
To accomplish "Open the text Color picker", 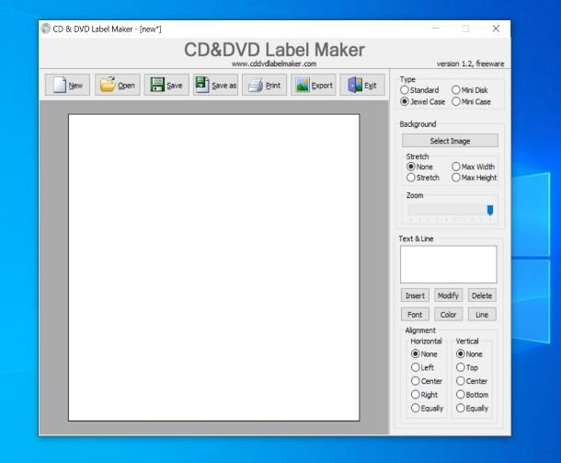I will 448,315.
